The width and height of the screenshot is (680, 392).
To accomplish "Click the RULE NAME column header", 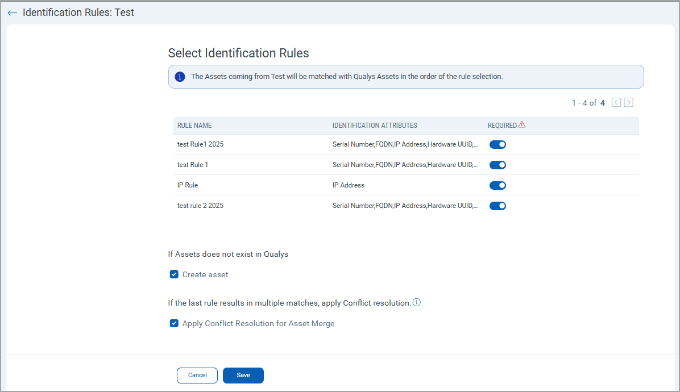I will pyautogui.click(x=194, y=126).
